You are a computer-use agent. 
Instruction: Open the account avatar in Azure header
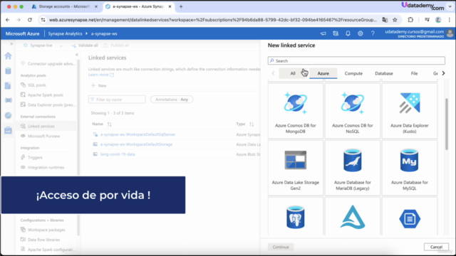450,33
